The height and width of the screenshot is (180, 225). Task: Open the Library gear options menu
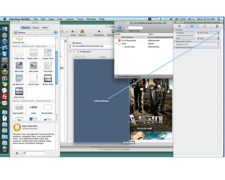17,153
